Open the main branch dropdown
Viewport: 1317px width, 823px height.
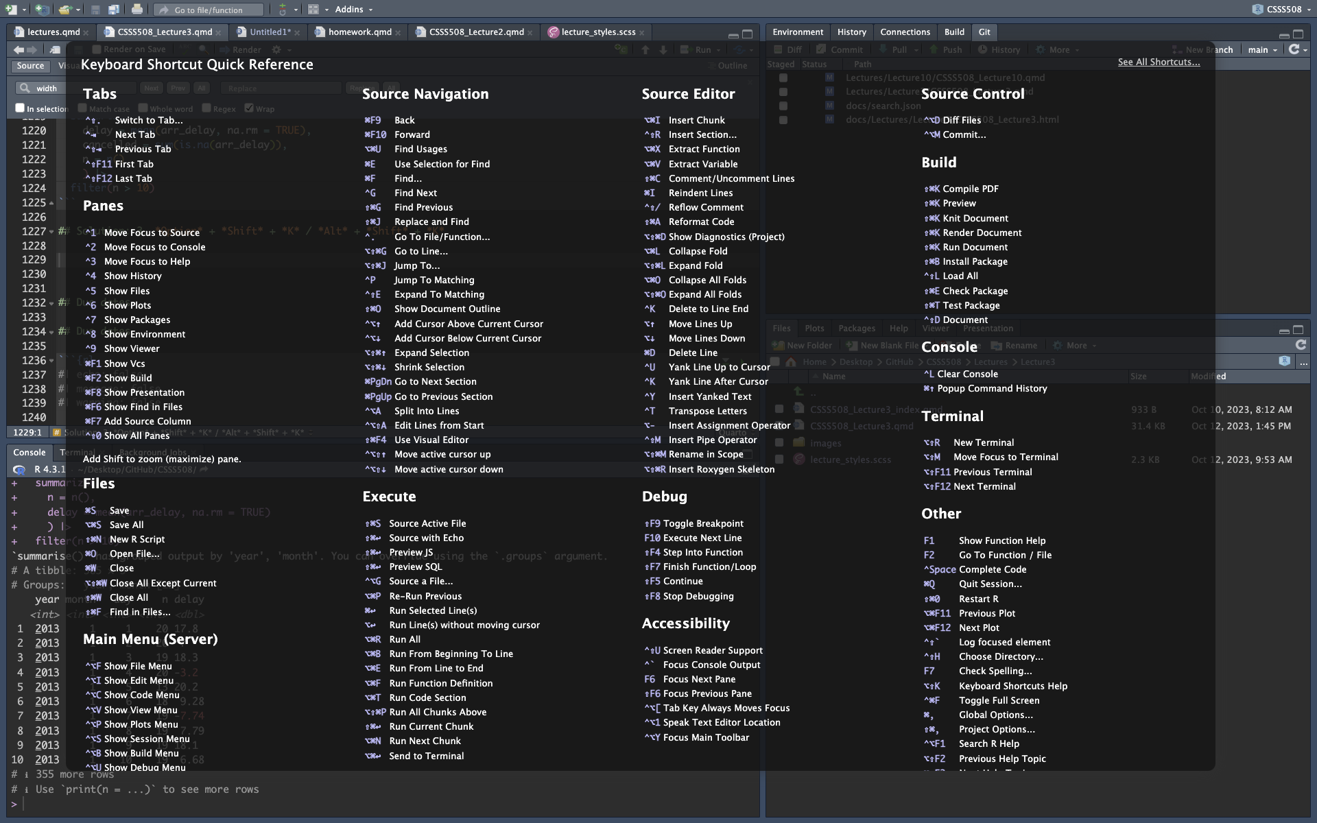[x=1263, y=49]
